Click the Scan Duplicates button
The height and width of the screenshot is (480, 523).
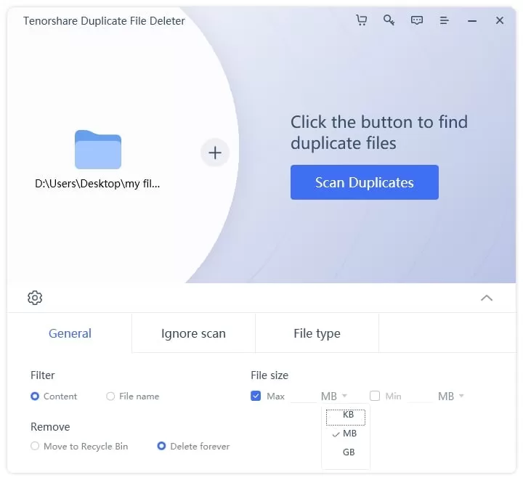coord(364,182)
